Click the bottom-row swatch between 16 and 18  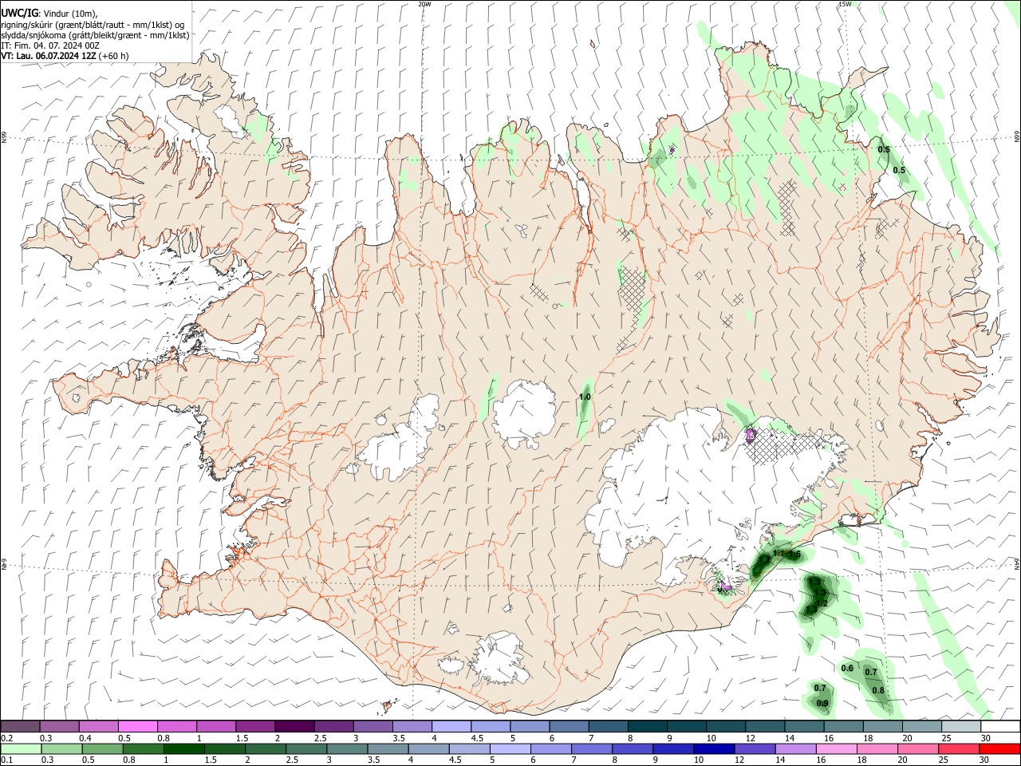click(837, 748)
